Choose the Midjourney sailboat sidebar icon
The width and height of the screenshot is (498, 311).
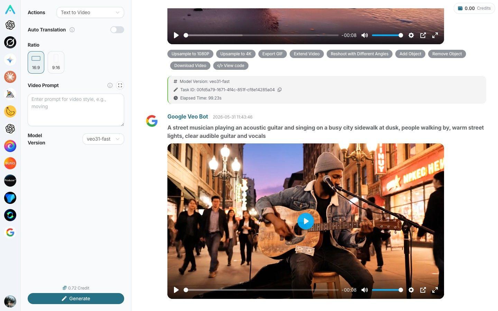pyautogui.click(x=10, y=94)
